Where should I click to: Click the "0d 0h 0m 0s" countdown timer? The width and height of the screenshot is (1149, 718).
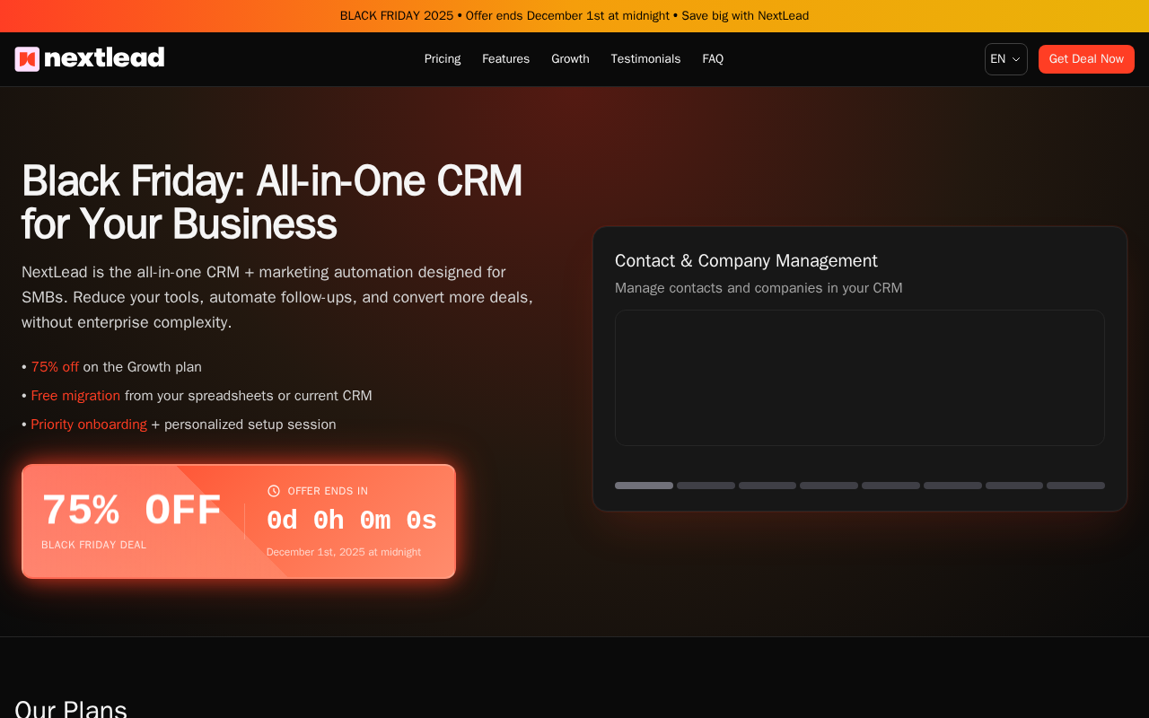(x=352, y=521)
